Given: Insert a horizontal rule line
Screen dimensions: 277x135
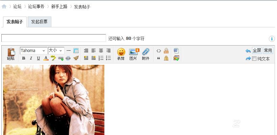Looking at the screenshot, I should click(x=69, y=51).
